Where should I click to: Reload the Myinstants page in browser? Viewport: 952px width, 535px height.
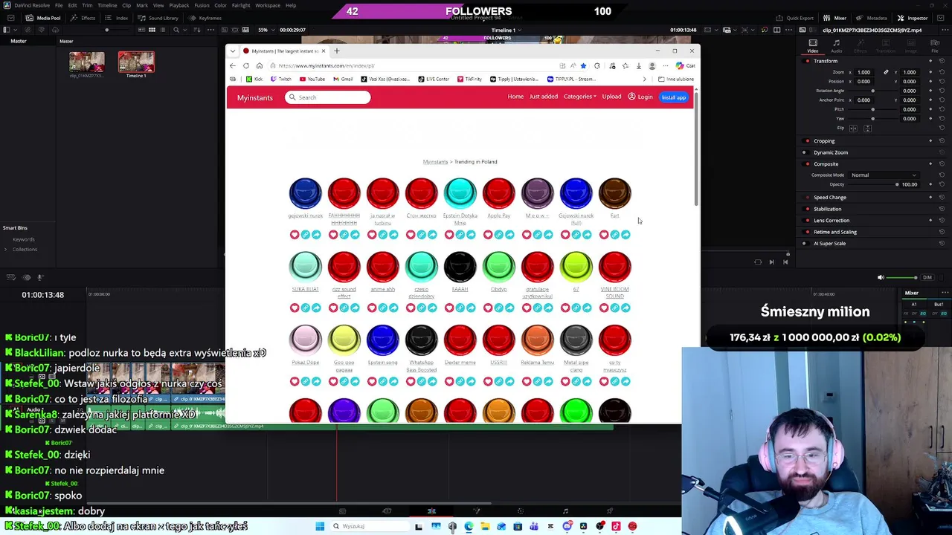click(246, 65)
